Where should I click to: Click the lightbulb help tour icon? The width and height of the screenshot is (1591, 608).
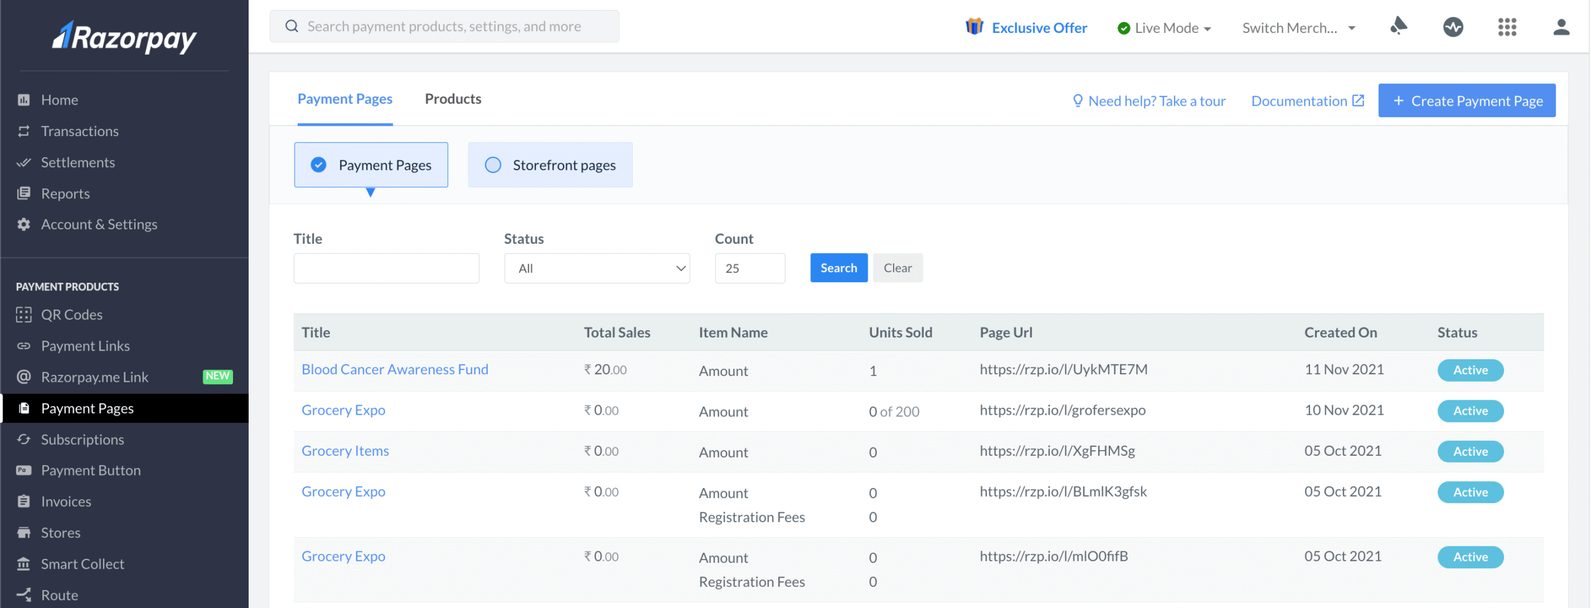1078,101
